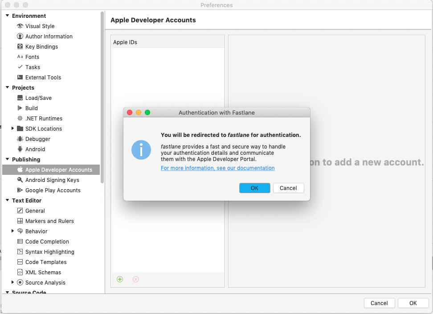Click the Author Information person icon
Image resolution: width=433 pixels, height=314 pixels.
20,36
